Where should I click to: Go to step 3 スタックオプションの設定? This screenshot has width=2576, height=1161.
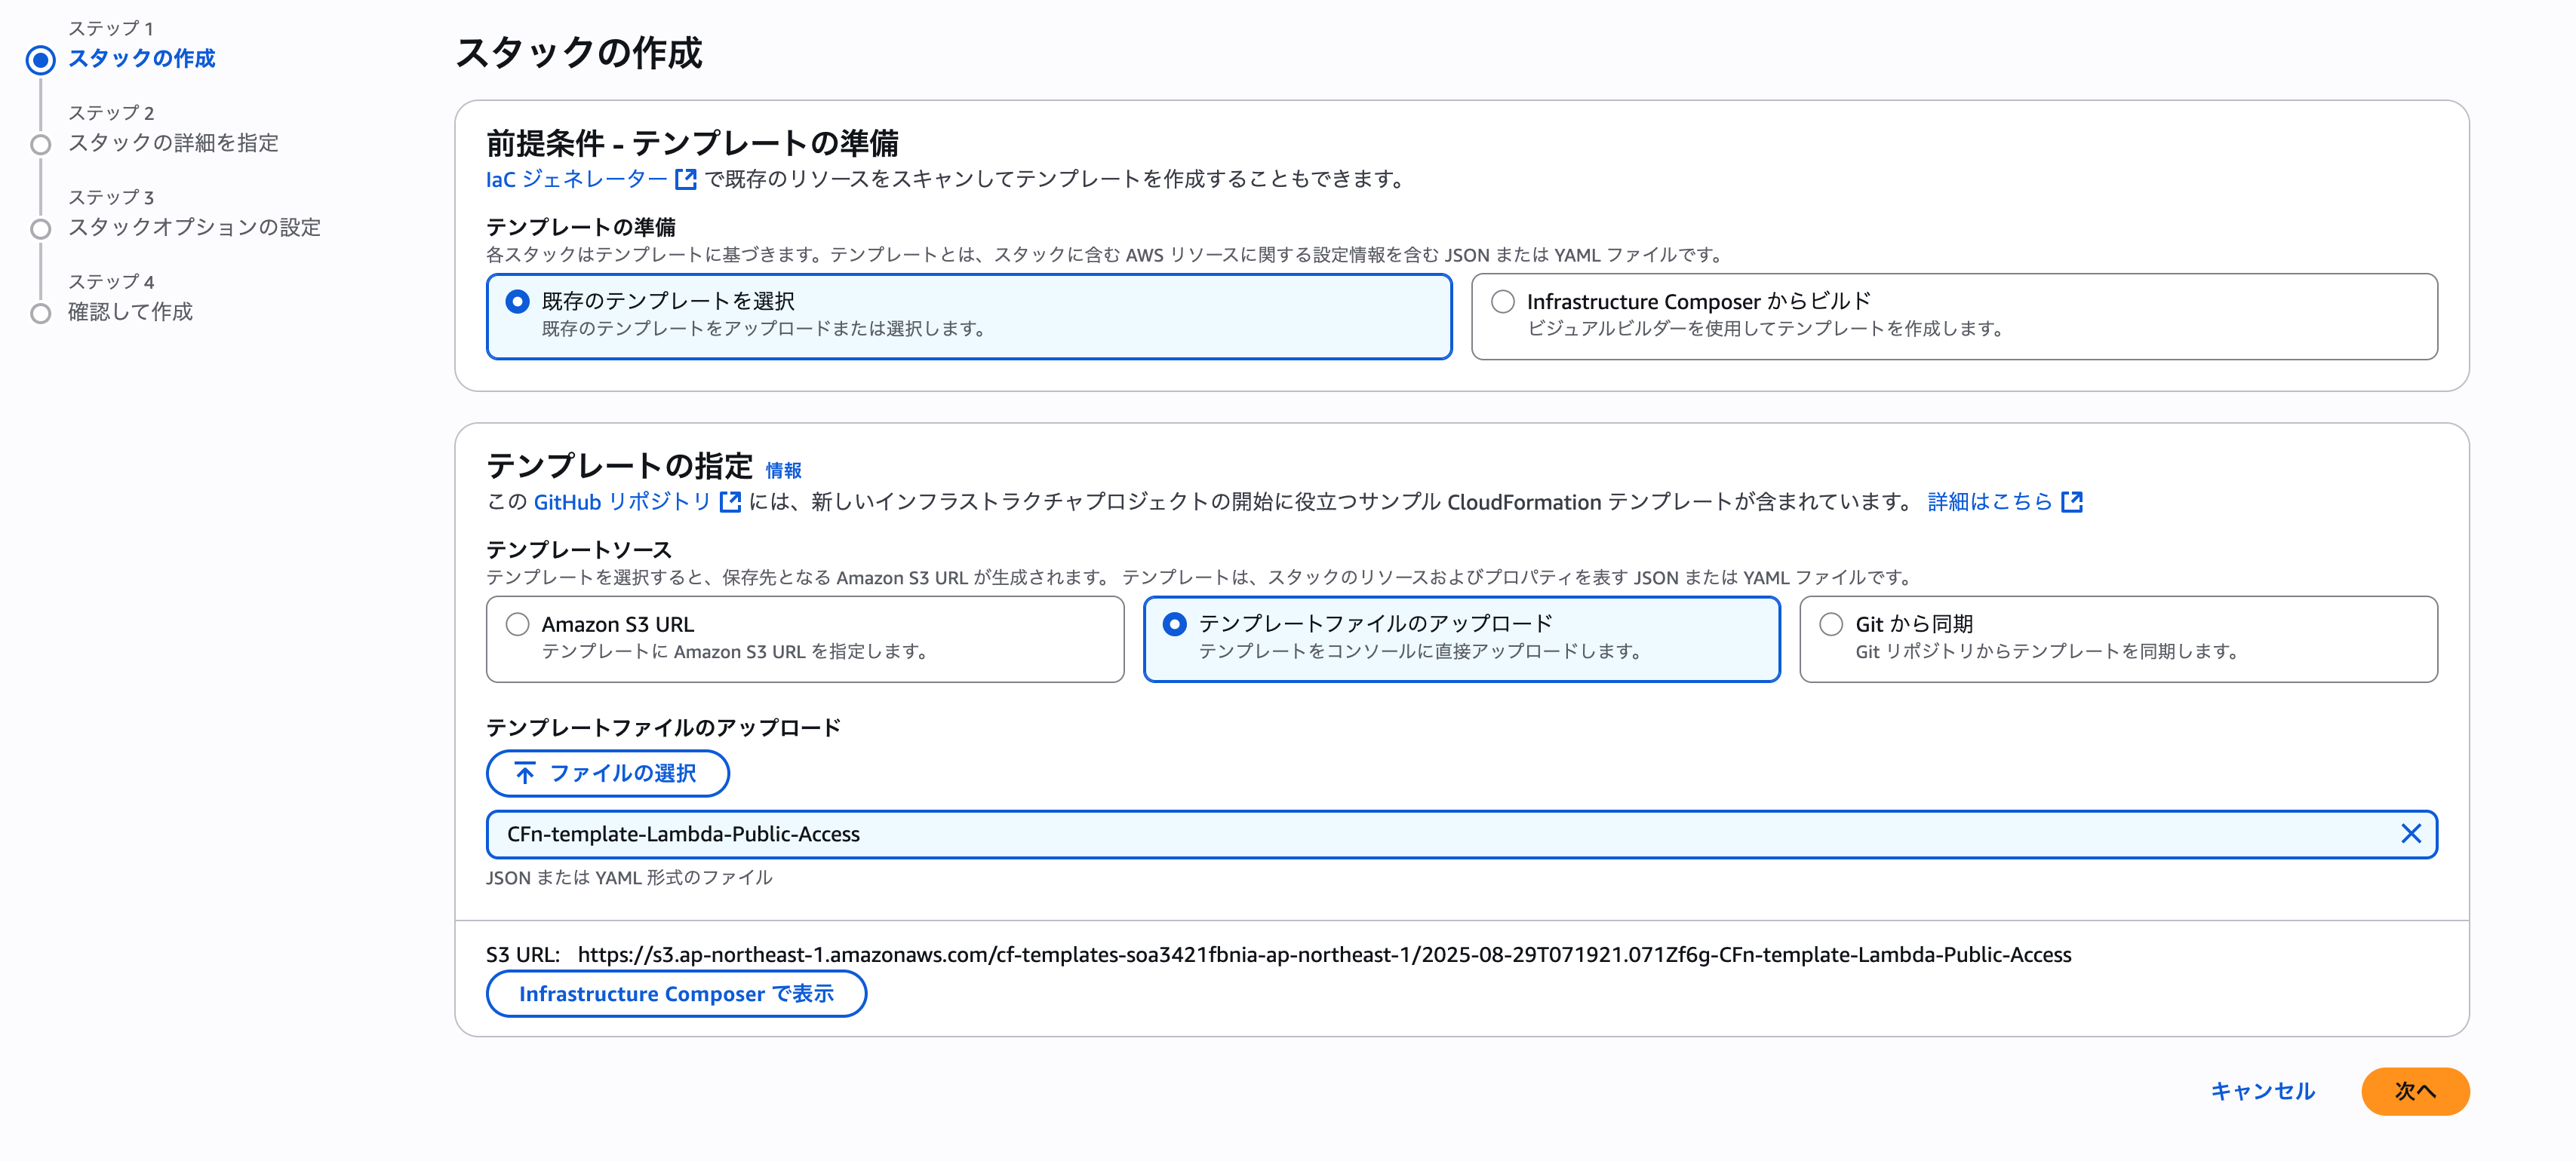pos(194,228)
